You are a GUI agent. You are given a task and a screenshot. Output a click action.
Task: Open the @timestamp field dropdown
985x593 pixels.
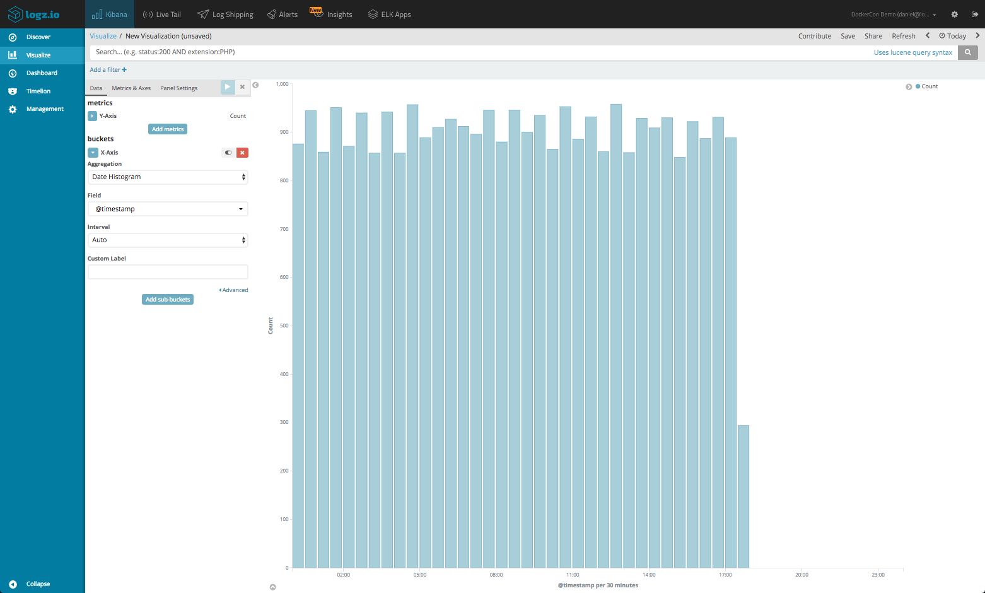point(168,209)
